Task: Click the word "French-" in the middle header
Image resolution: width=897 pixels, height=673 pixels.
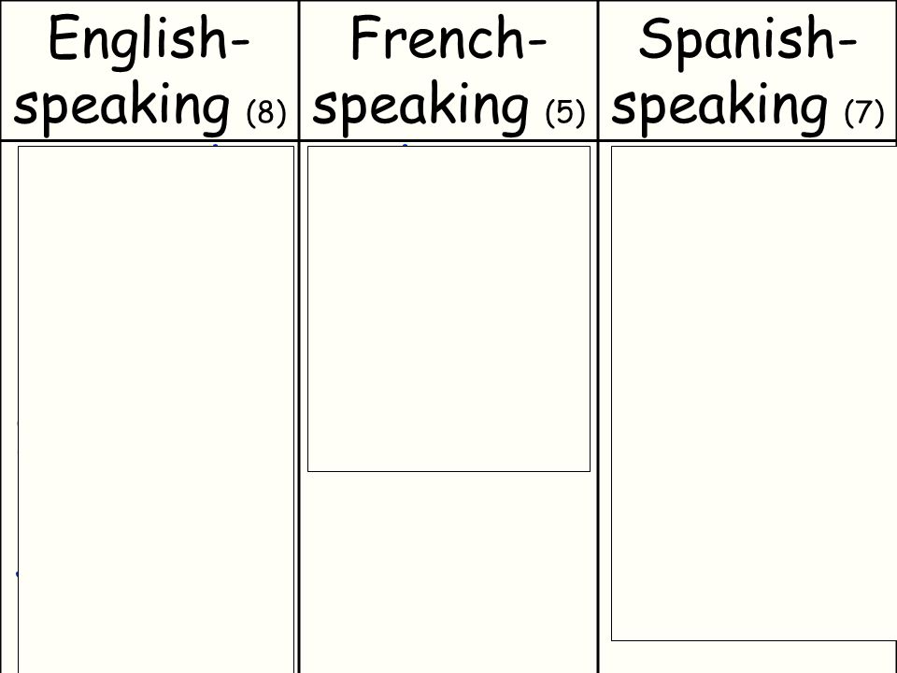Action: (x=449, y=39)
